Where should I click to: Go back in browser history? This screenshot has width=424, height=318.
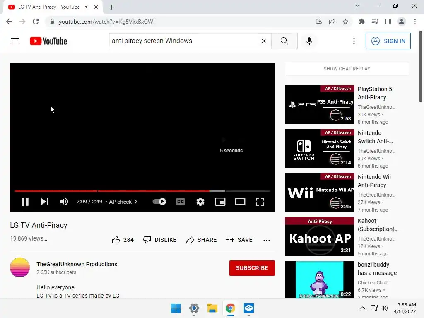click(x=9, y=22)
